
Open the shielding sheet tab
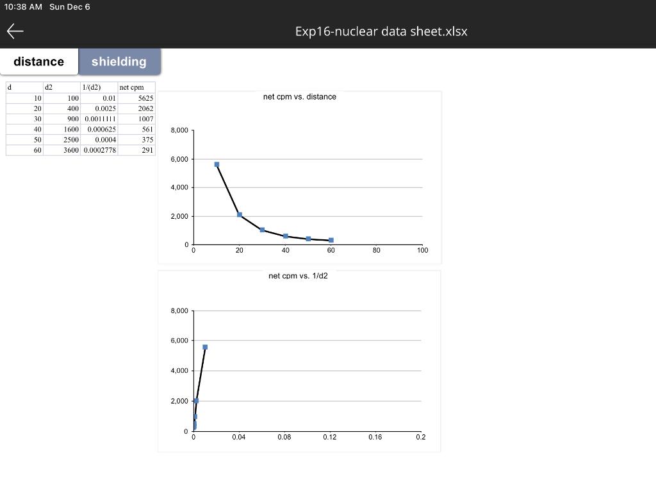[119, 62]
